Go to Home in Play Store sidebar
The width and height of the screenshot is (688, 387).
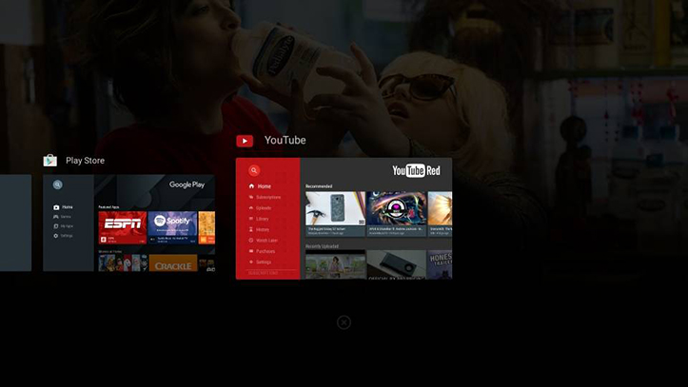68,207
